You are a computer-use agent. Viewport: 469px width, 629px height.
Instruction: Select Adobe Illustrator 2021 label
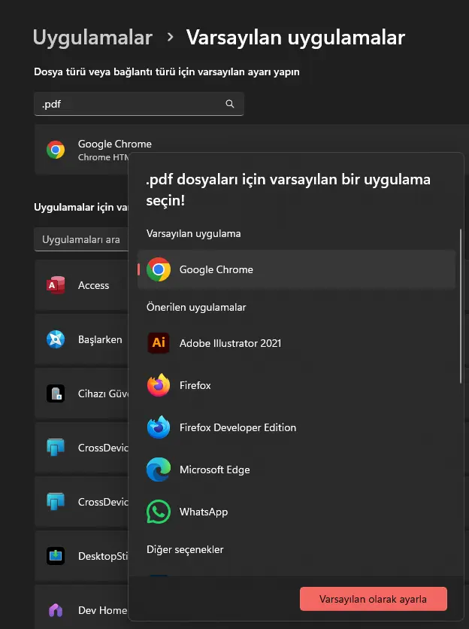point(231,343)
